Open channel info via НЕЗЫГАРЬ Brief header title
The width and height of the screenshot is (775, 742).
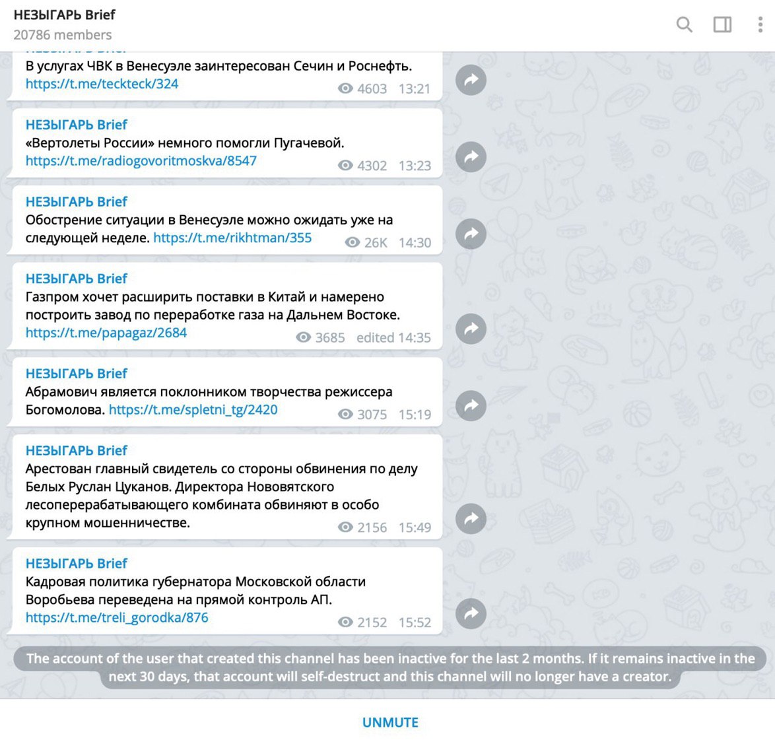[x=64, y=15]
